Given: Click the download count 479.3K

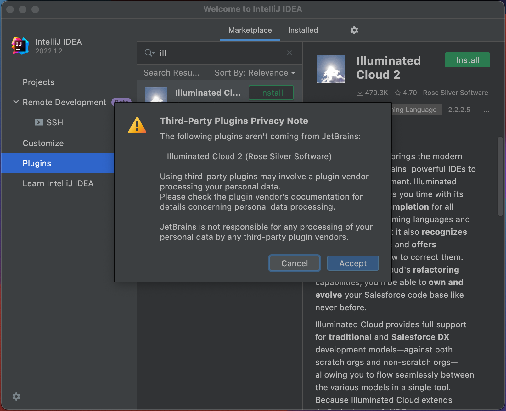Looking at the screenshot, I should 372,93.
